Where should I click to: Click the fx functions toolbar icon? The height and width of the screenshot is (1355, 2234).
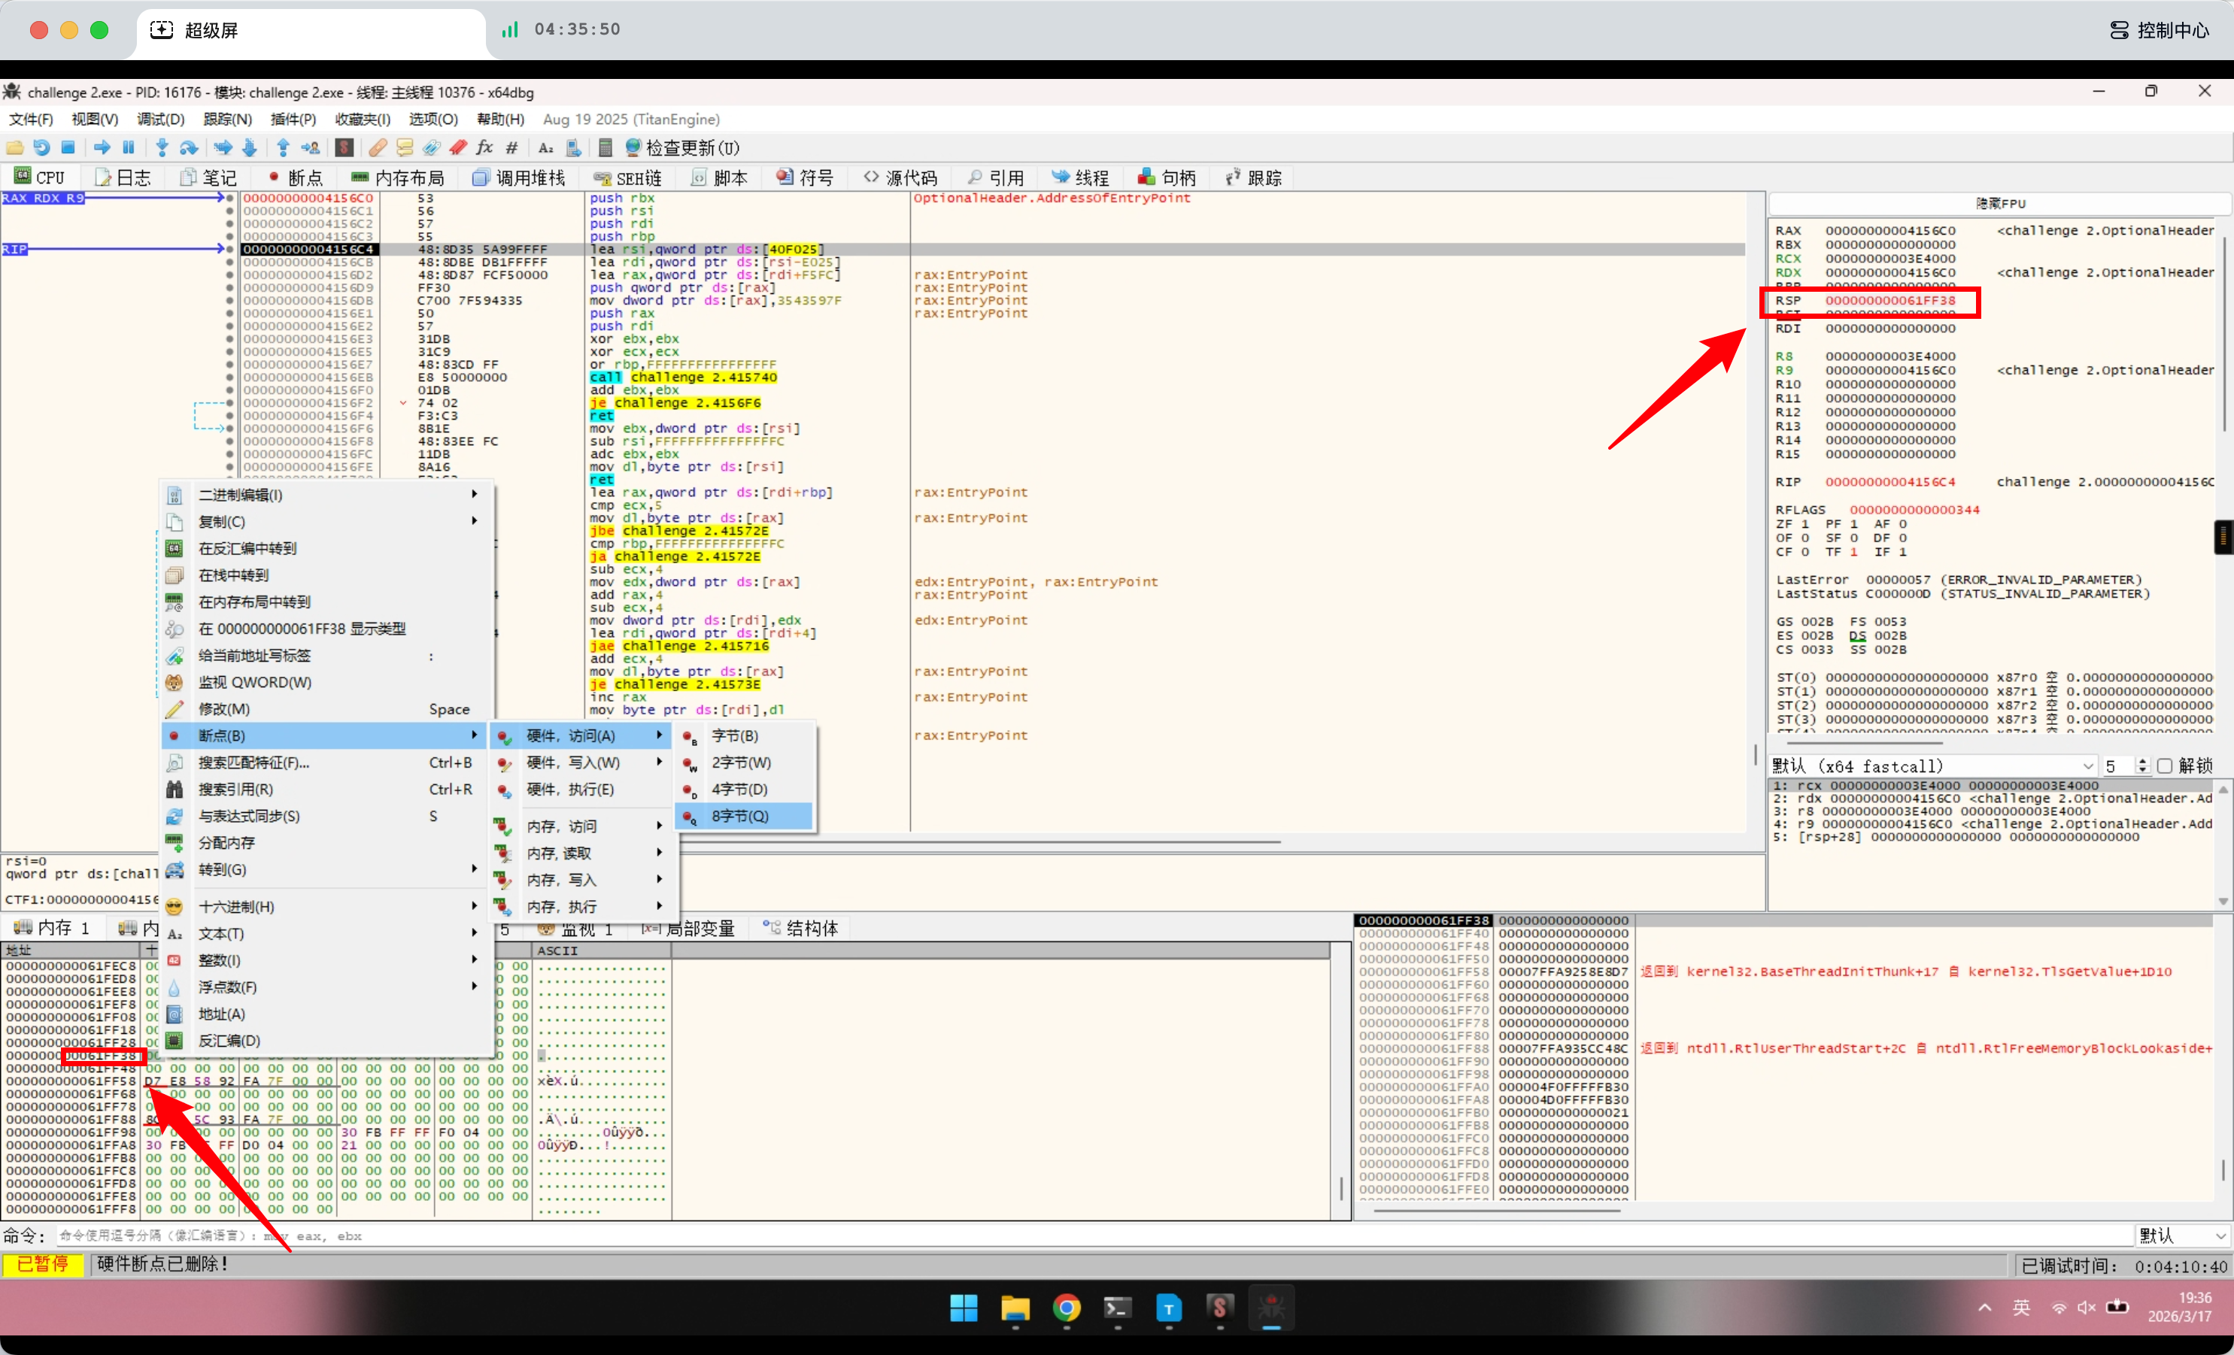[484, 147]
